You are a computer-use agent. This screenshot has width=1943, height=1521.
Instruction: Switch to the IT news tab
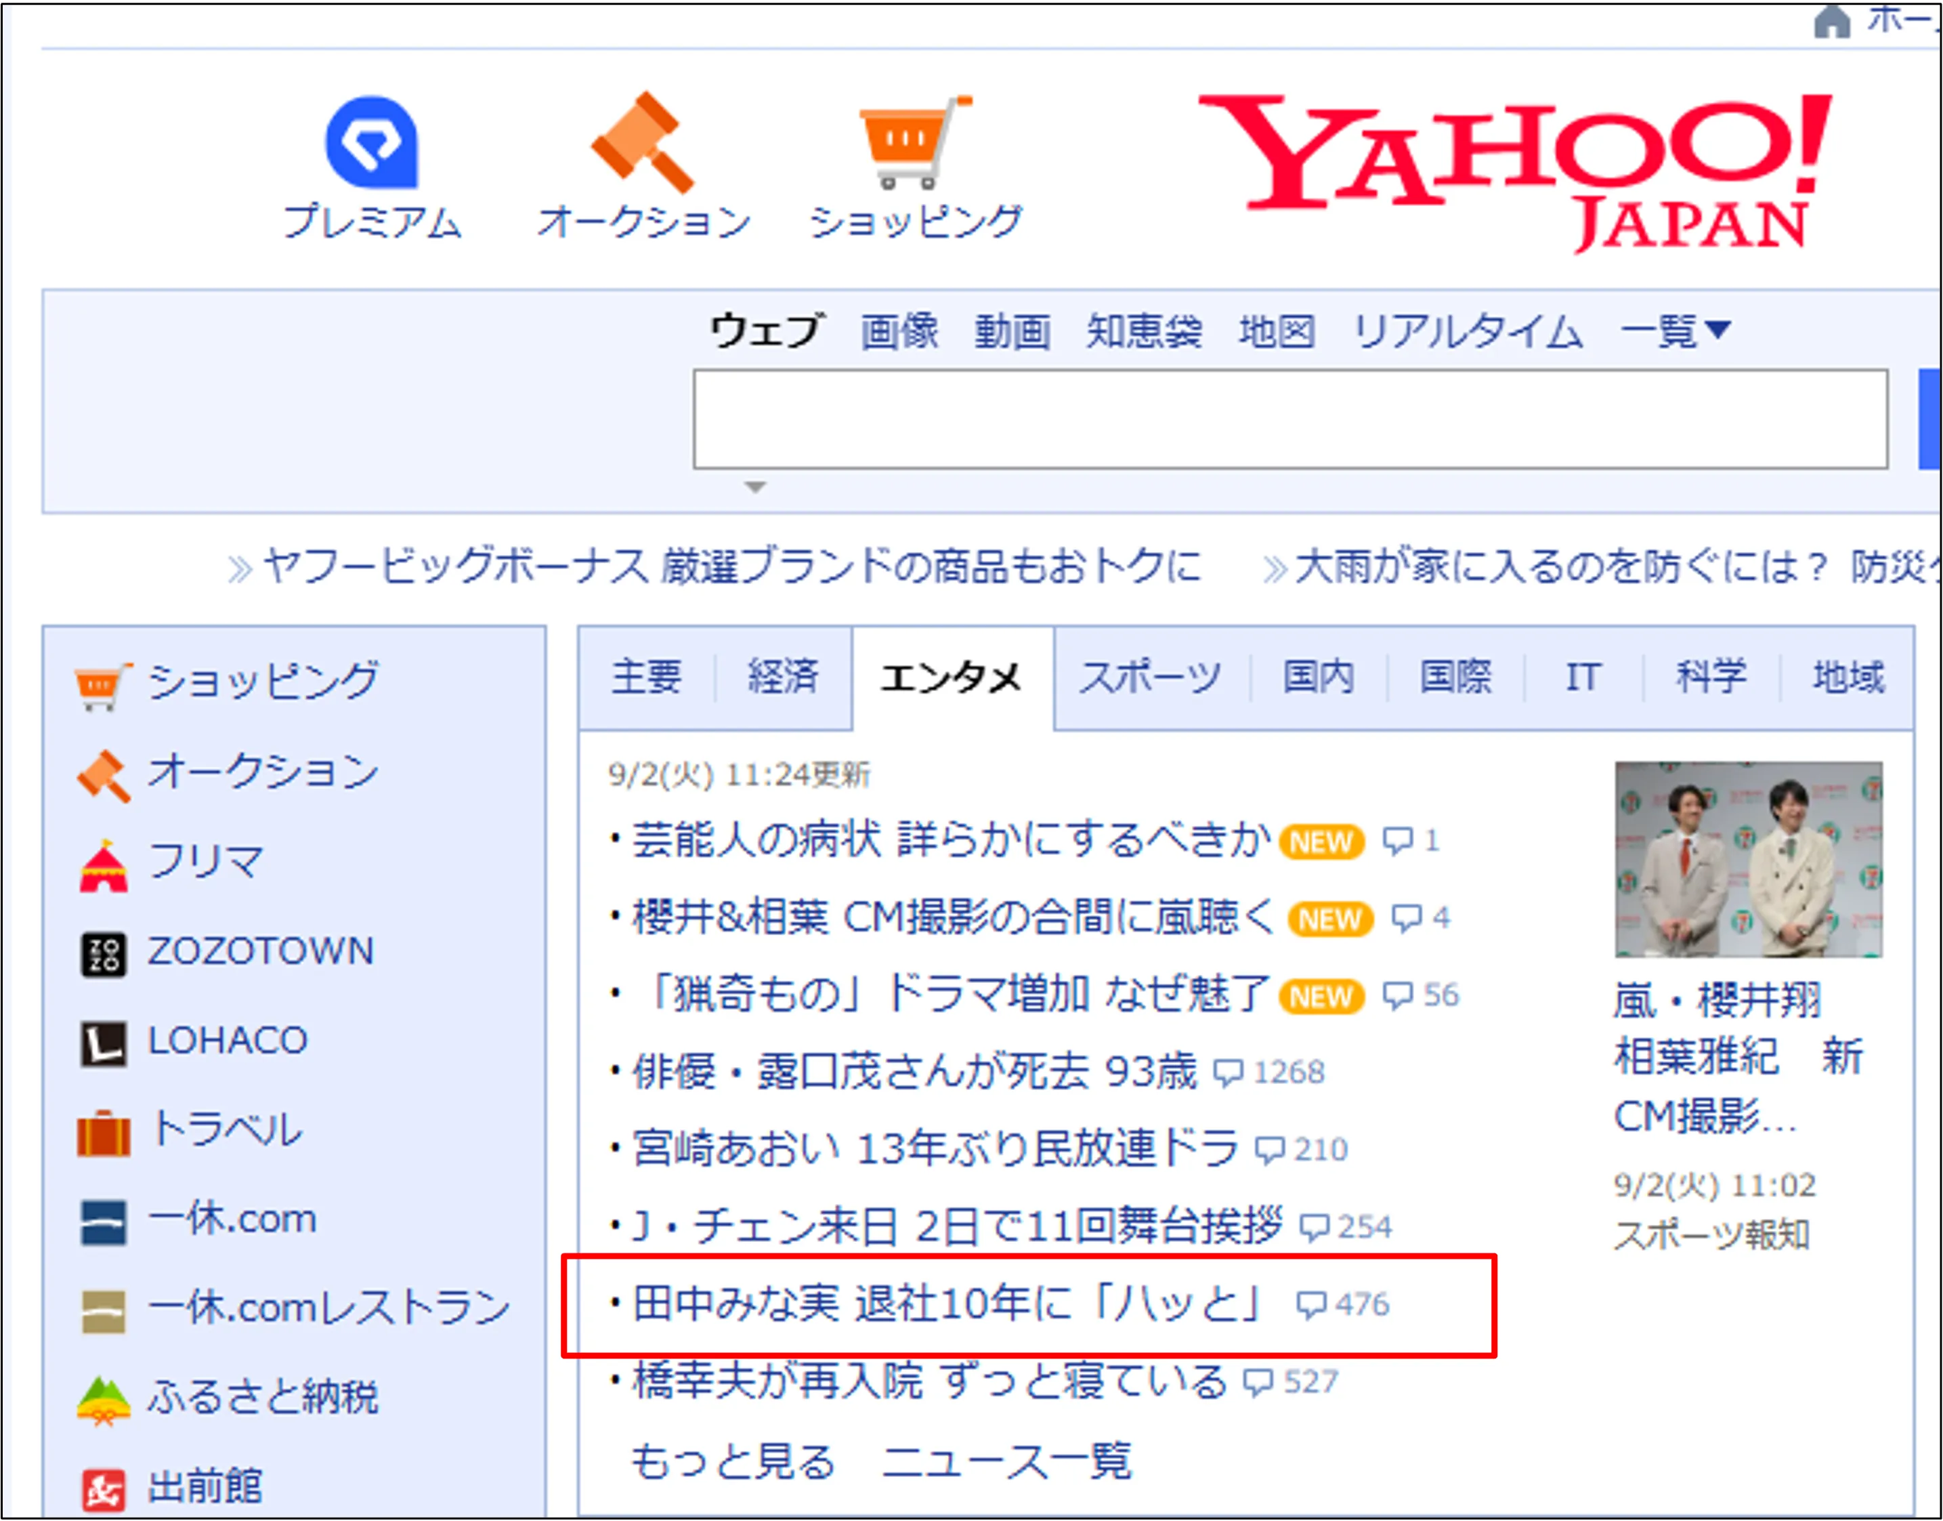click(1583, 678)
